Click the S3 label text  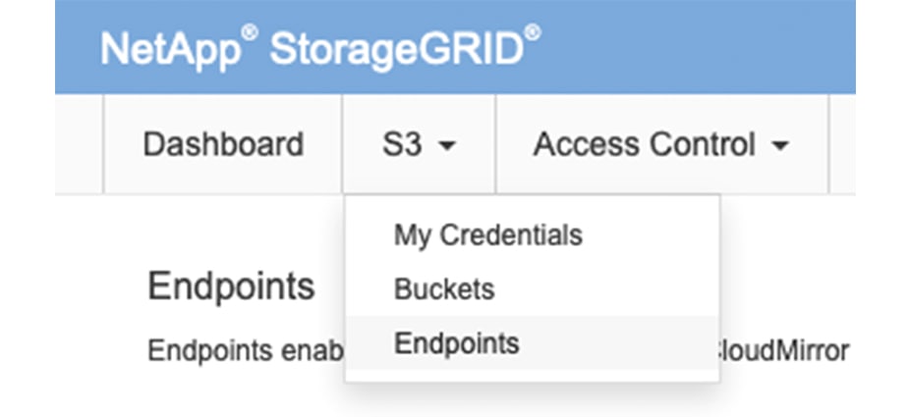pyautogui.click(x=401, y=145)
